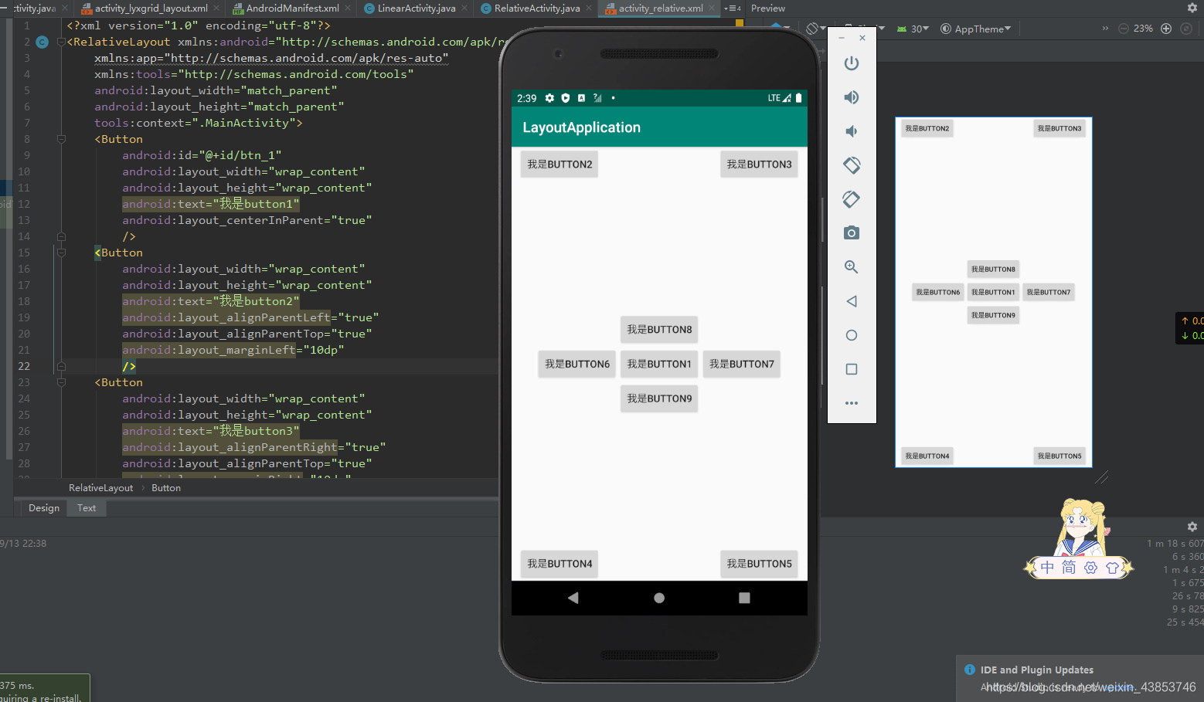Rotate the emulator left

coord(852,165)
